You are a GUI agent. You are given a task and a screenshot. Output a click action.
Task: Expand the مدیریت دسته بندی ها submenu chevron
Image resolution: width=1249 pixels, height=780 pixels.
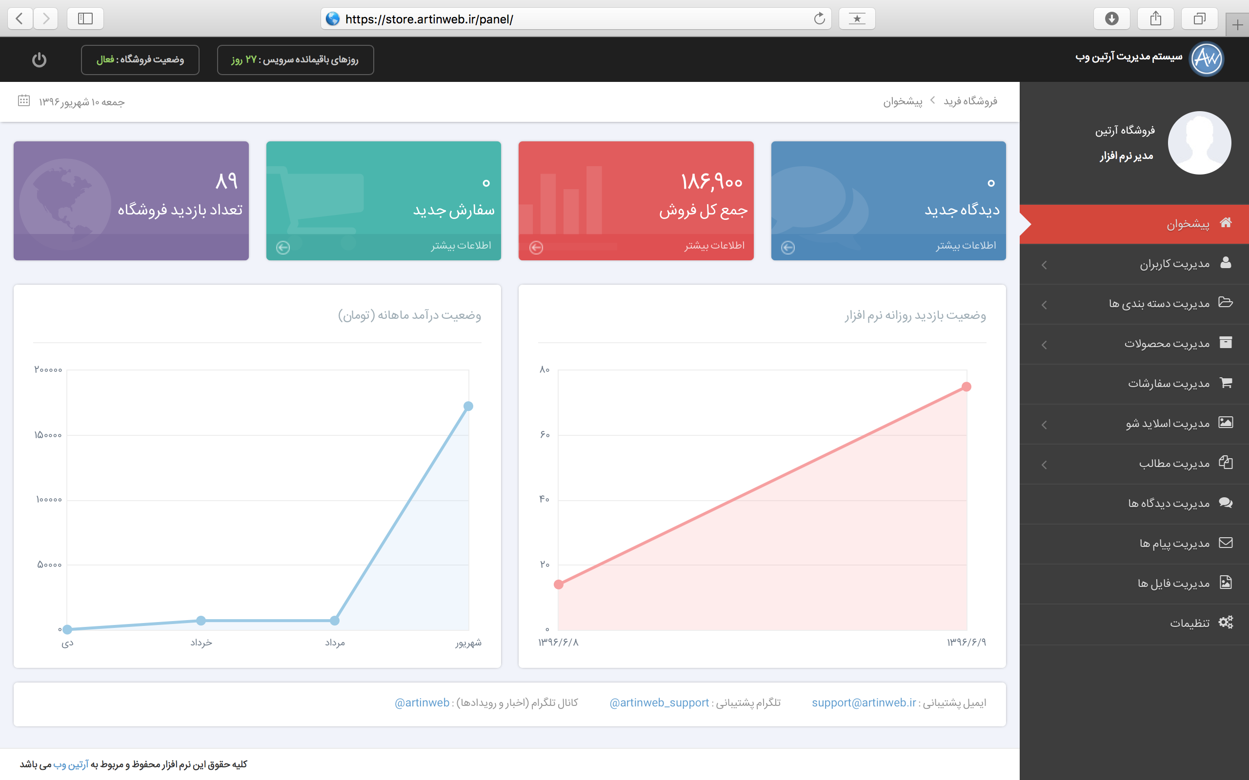(x=1044, y=305)
